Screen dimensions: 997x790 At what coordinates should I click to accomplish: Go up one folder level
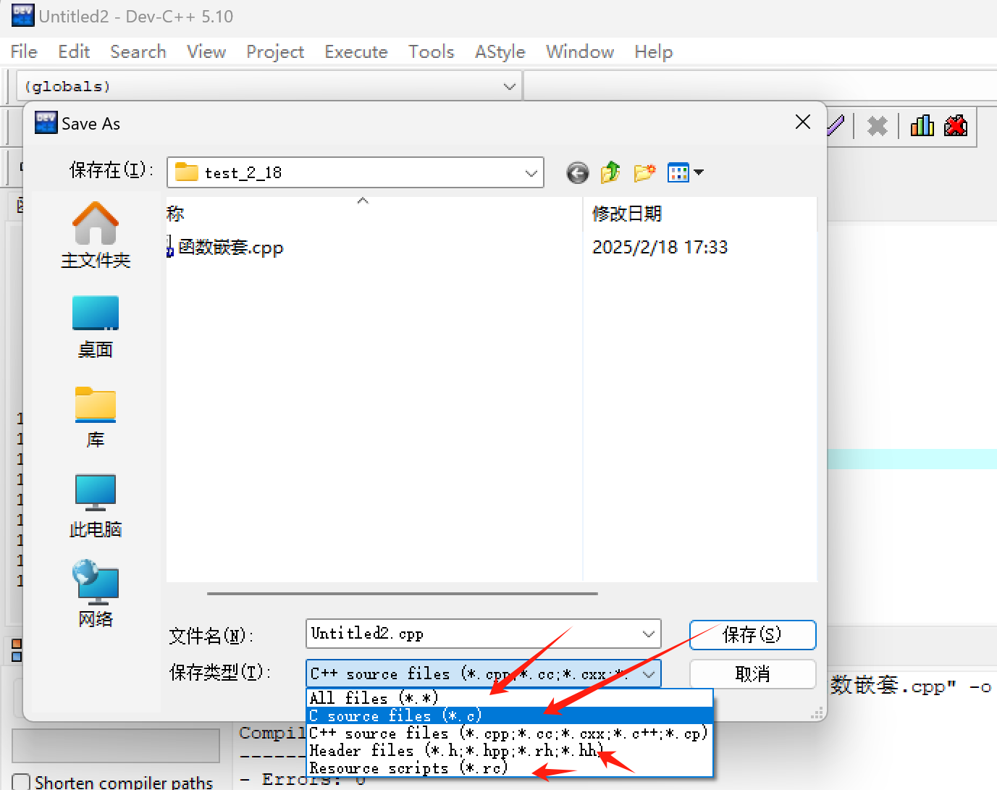[610, 172]
